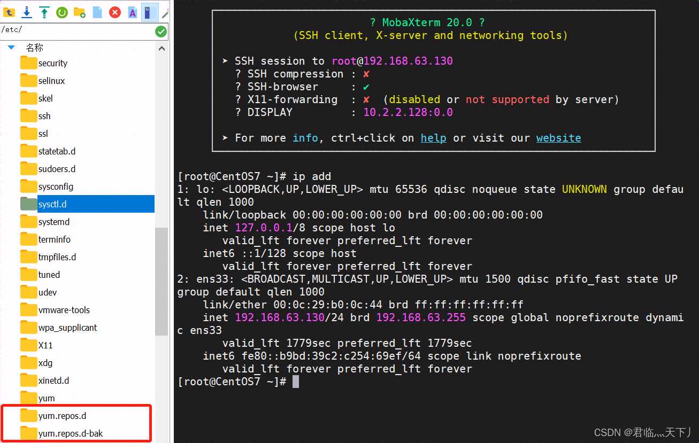
Task: Click the root@192.168.63.130 session text
Action: [x=392, y=61]
